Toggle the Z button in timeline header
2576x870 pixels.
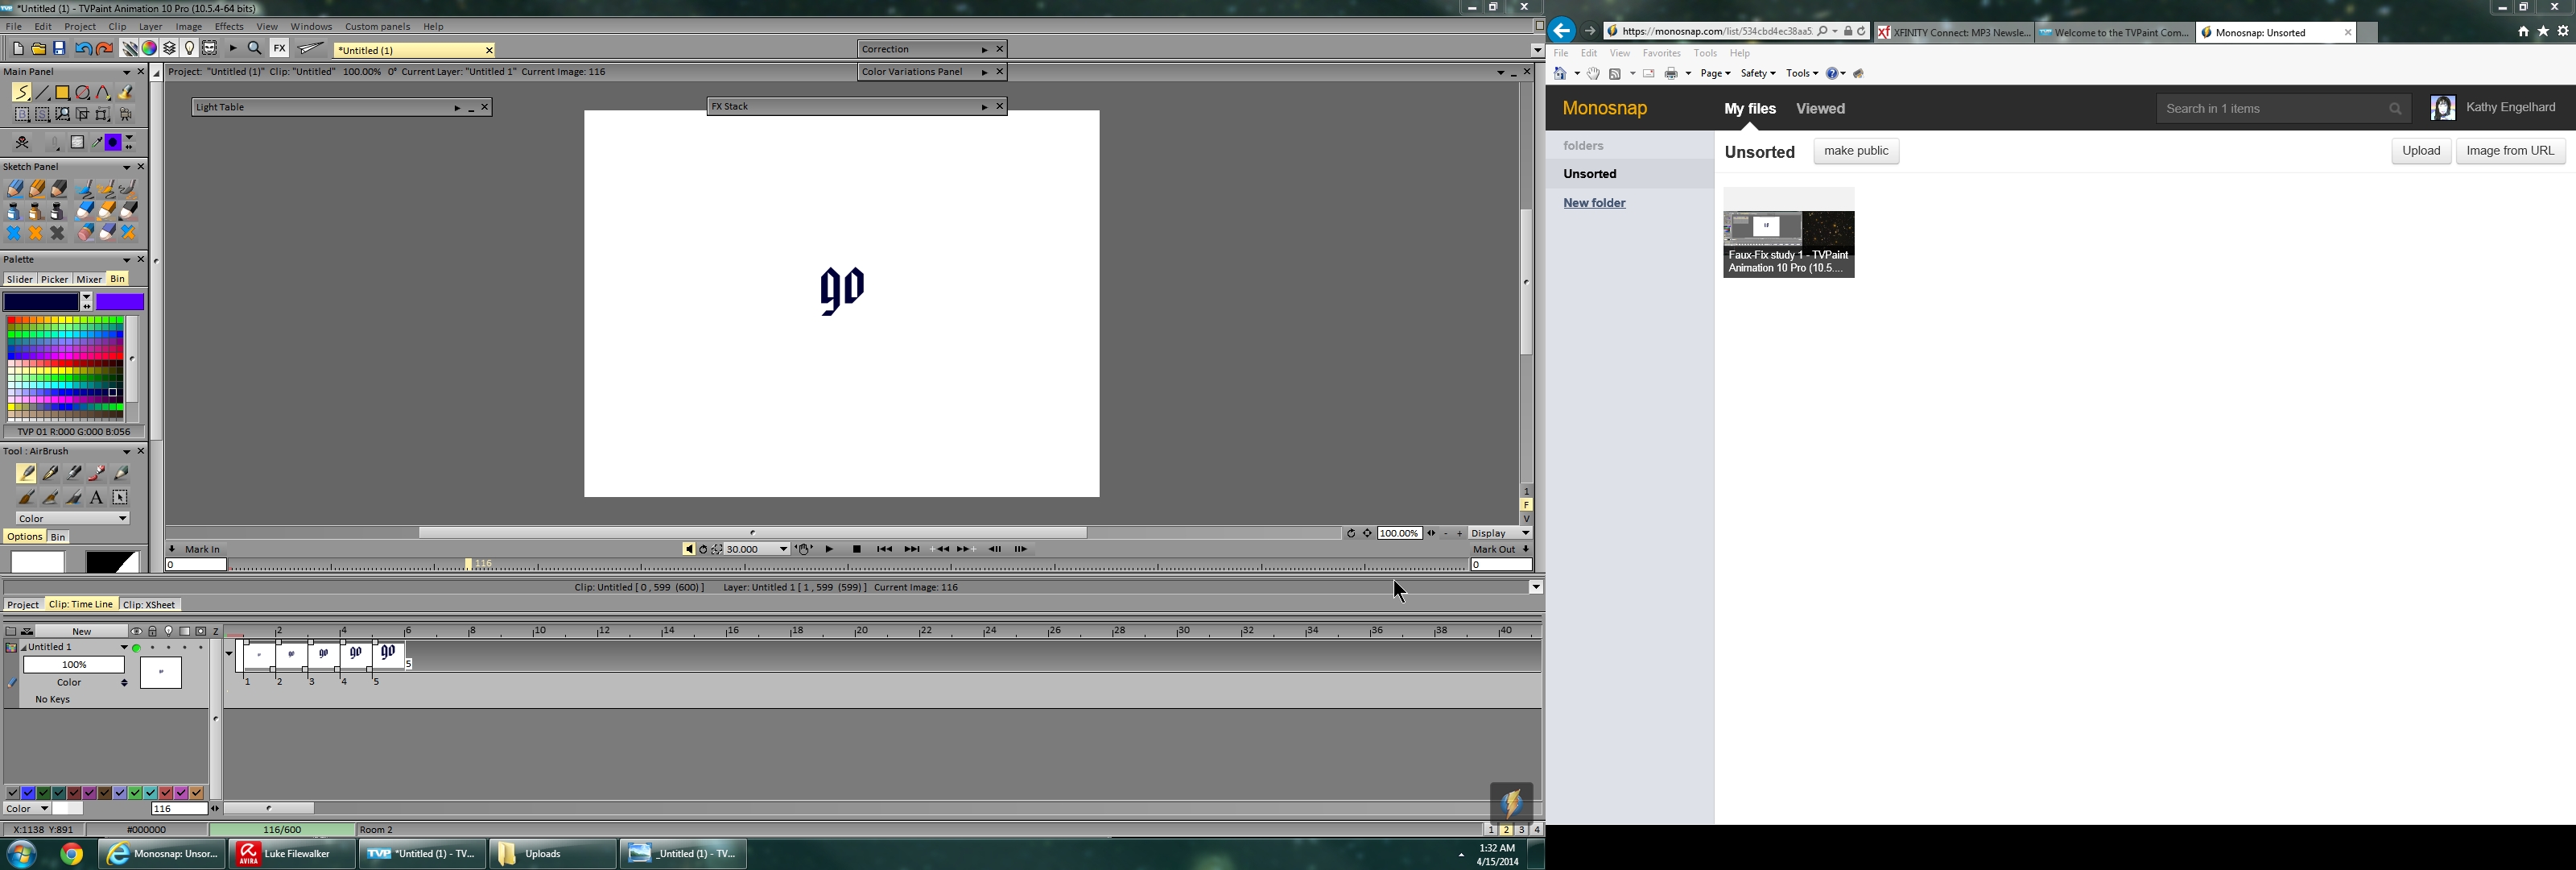pyautogui.click(x=216, y=632)
